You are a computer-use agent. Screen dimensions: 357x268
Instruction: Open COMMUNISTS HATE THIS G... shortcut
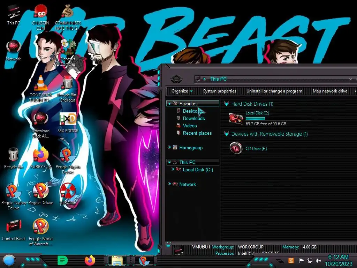pos(68,17)
